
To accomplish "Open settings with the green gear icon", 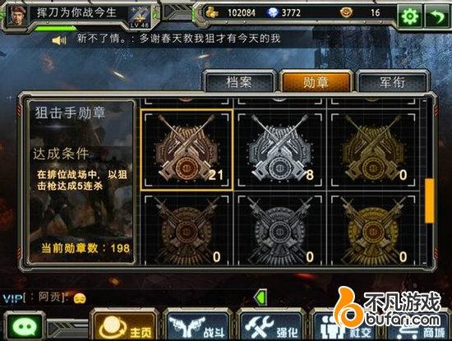I will (410, 16).
